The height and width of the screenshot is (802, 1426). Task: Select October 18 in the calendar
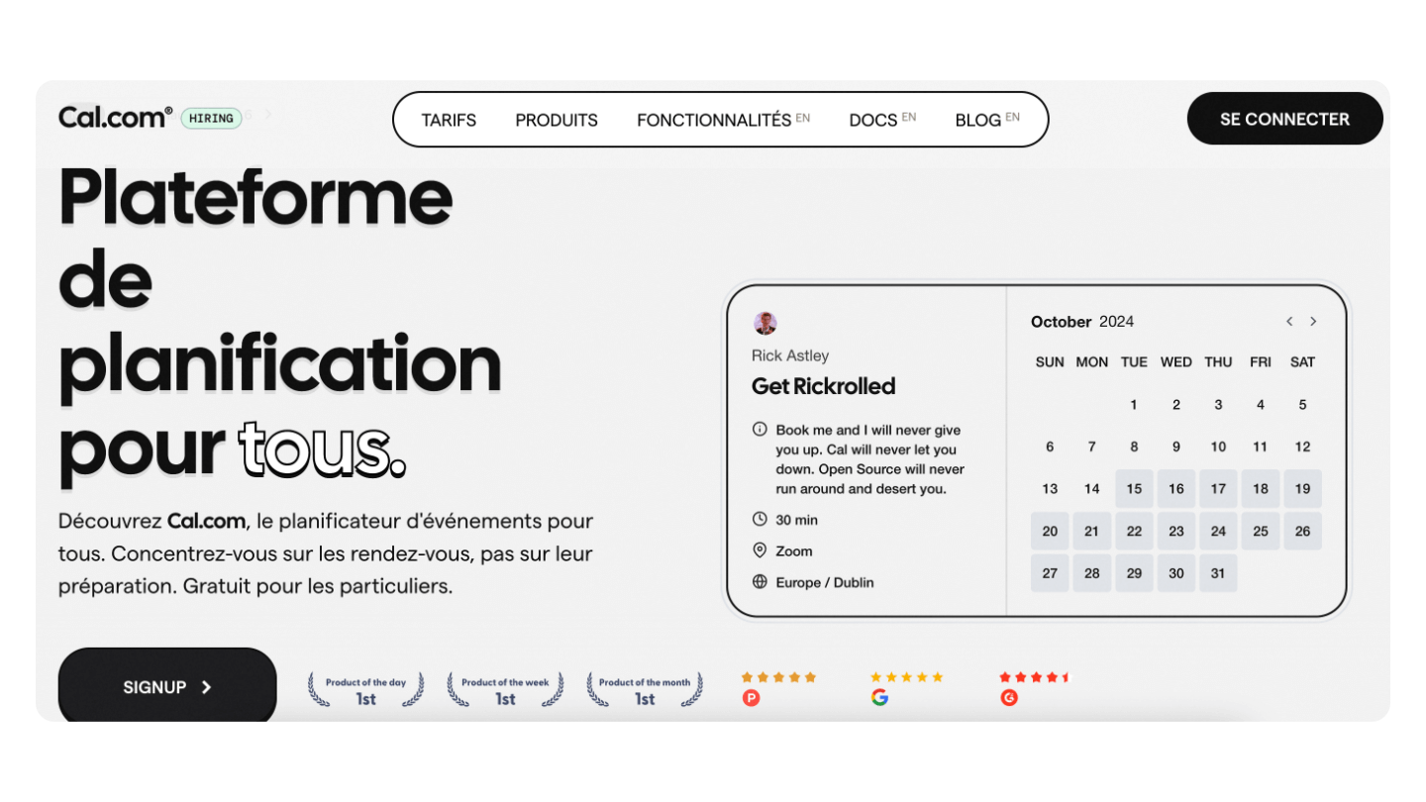[1261, 488]
